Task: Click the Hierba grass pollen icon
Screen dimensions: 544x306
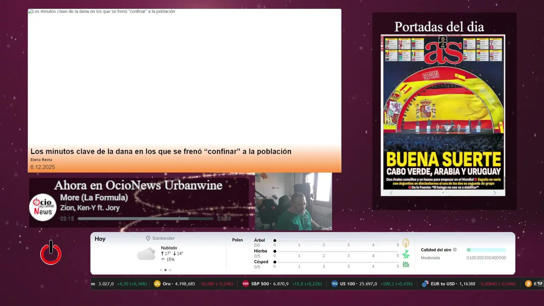Action: pyautogui.click(x=406, y=254)
